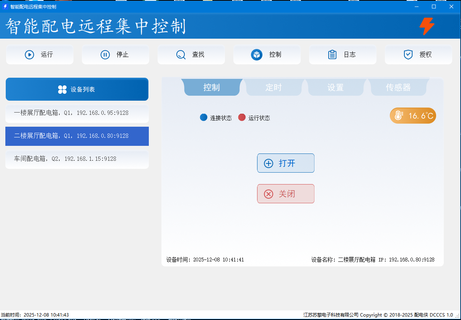Click the shield icon for 授权
Image resolution: width=461 pixels, height=320 pixels.
click(408, 55)
